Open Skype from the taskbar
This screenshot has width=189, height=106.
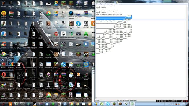108,104
